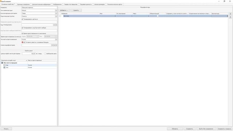Move the selected modifier down

230,17
